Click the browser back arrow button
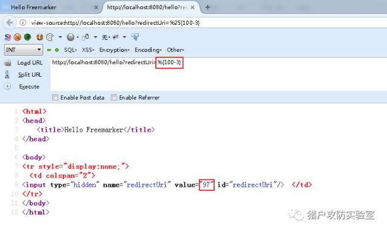The width and height of the screenshot is (387, 232). [x=10, y=23]
